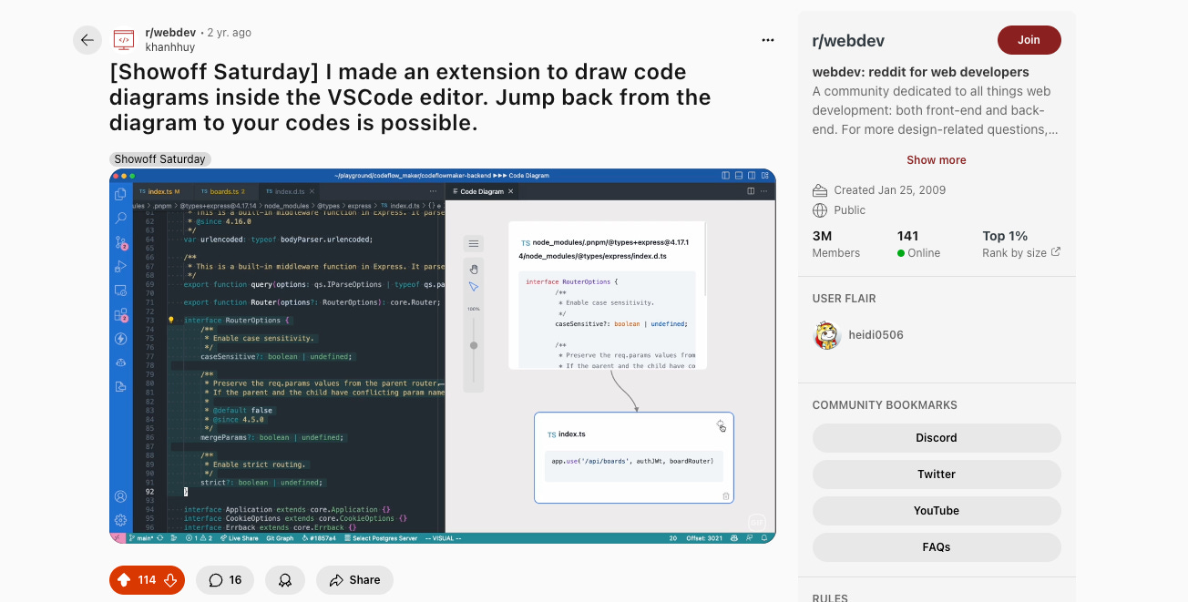The image size is (1188, 602).
Task: Click the index.d.ts tab in the VSCode image
Action: pos(290,192)
